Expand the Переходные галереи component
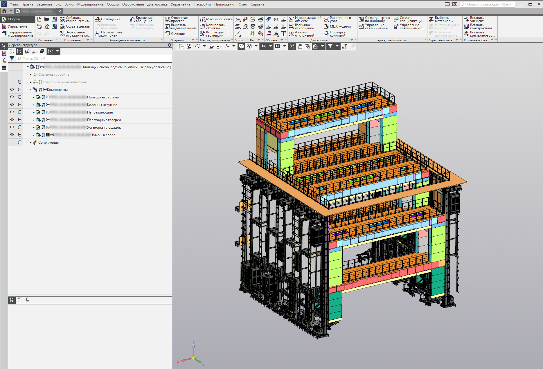543x369 pixels. point(34,120)
